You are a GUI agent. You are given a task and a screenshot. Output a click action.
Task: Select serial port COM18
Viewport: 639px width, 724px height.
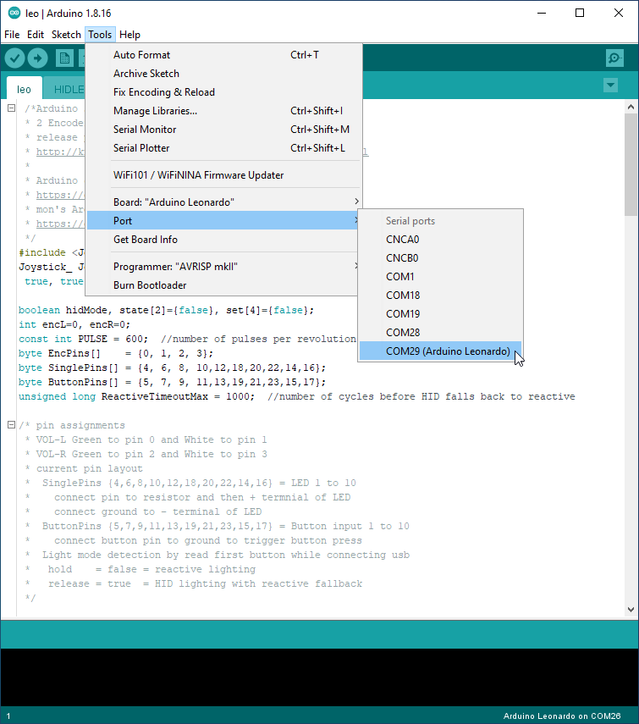click(441, 295)
